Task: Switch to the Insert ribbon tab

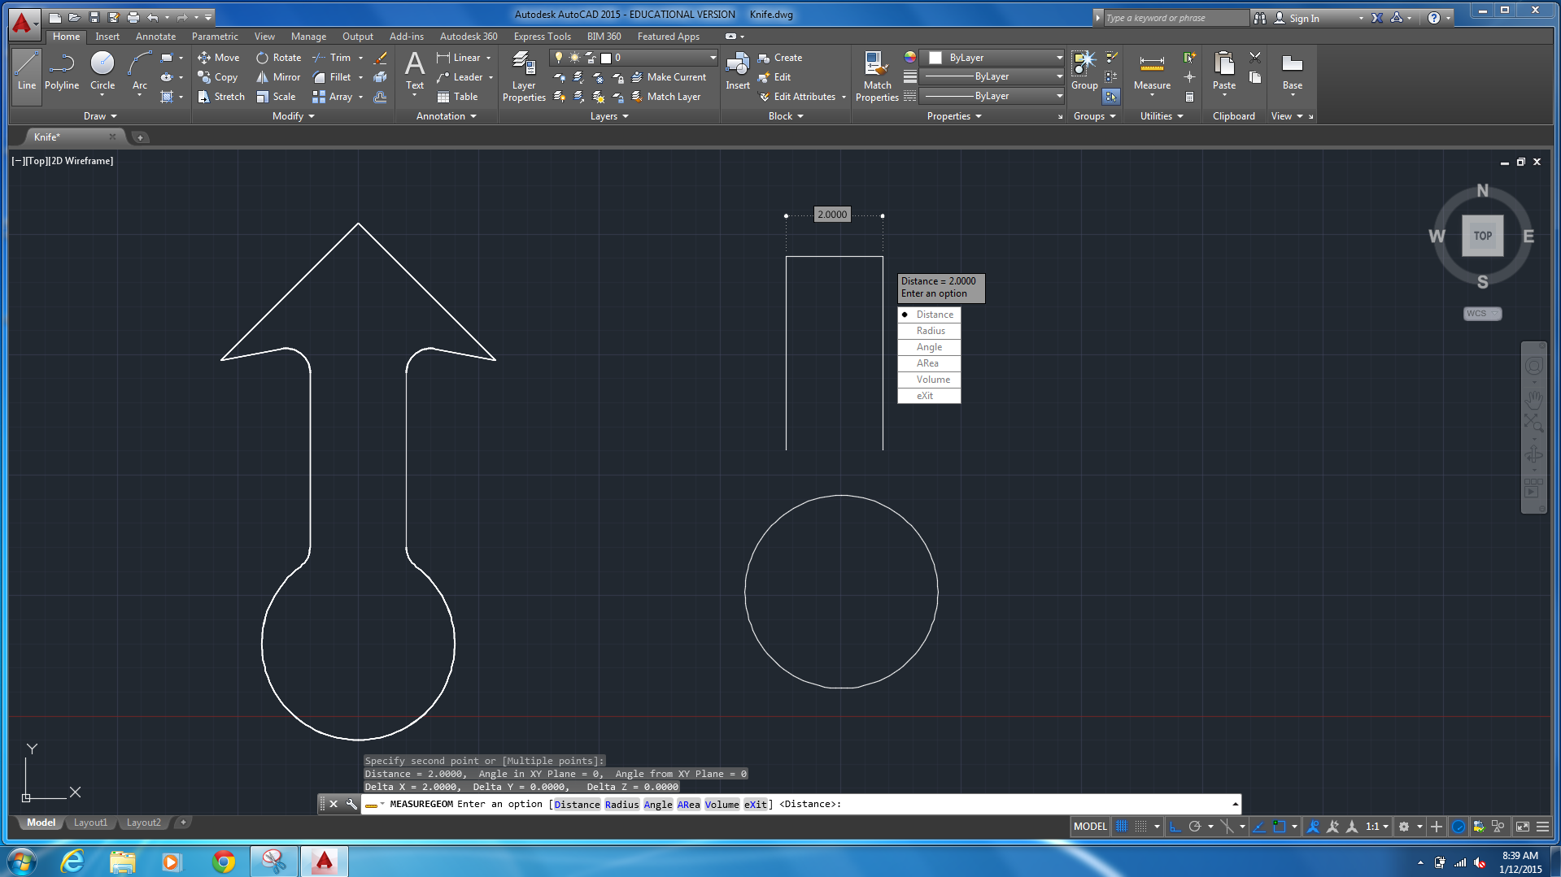Action: (x=107, y=37)
